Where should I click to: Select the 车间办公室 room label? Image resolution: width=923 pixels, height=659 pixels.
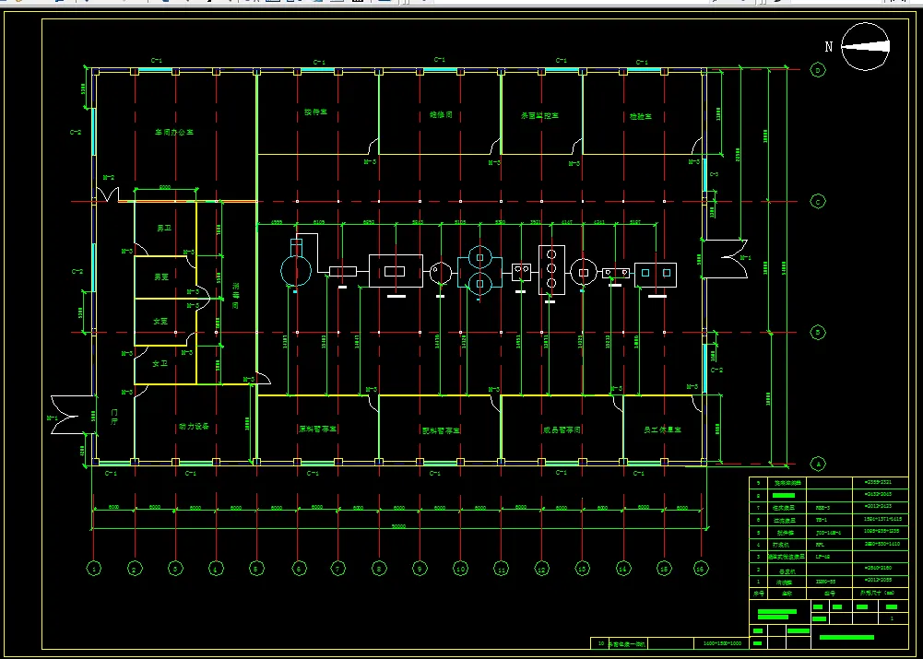point(174,133)
